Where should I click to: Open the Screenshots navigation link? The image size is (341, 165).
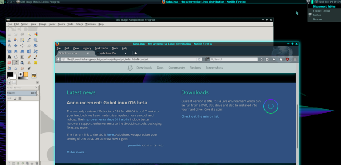(214, 68)
